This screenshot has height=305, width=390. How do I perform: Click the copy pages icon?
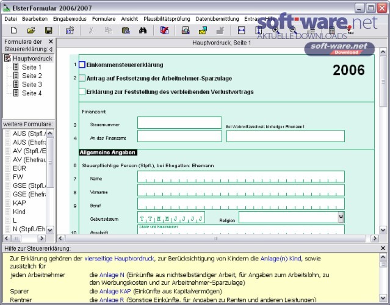pyautogui.click(x=109, y=30)
